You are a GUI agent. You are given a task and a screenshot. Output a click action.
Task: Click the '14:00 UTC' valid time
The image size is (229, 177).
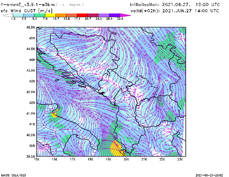(207, 11)
